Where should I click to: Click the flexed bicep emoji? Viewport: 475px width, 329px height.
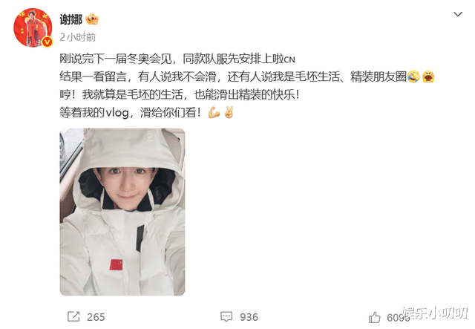tap(214, 113)
